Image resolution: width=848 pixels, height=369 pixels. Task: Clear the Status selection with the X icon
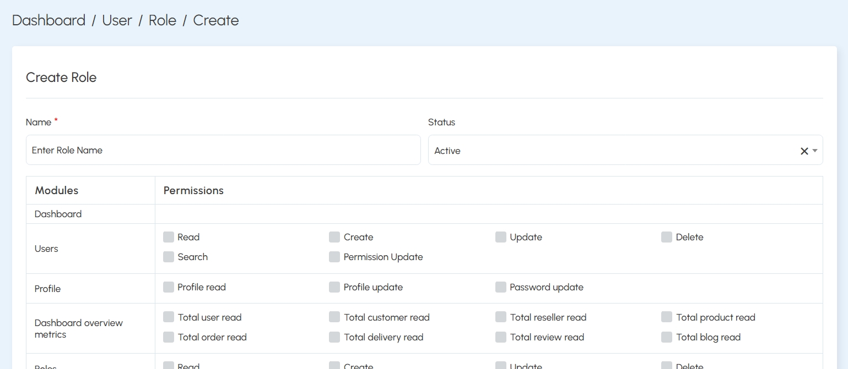coord(804,151)
